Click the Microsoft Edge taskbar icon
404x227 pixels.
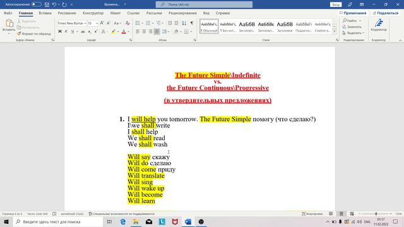click(123, 221)
